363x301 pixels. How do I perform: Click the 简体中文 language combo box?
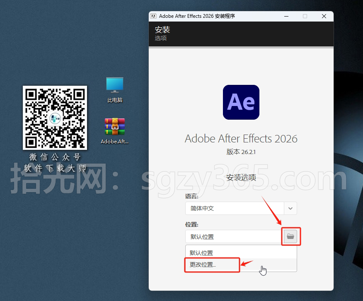[x=241, y=208]
